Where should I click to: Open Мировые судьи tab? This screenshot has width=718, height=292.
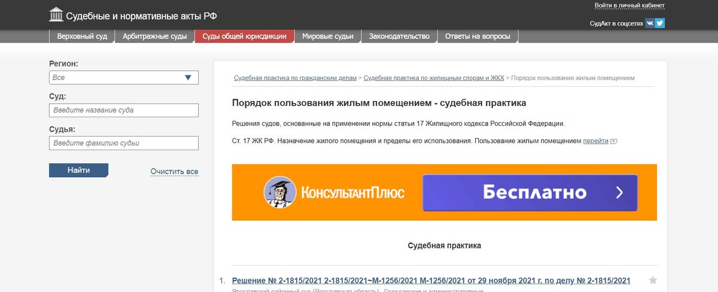pos(328,36)
